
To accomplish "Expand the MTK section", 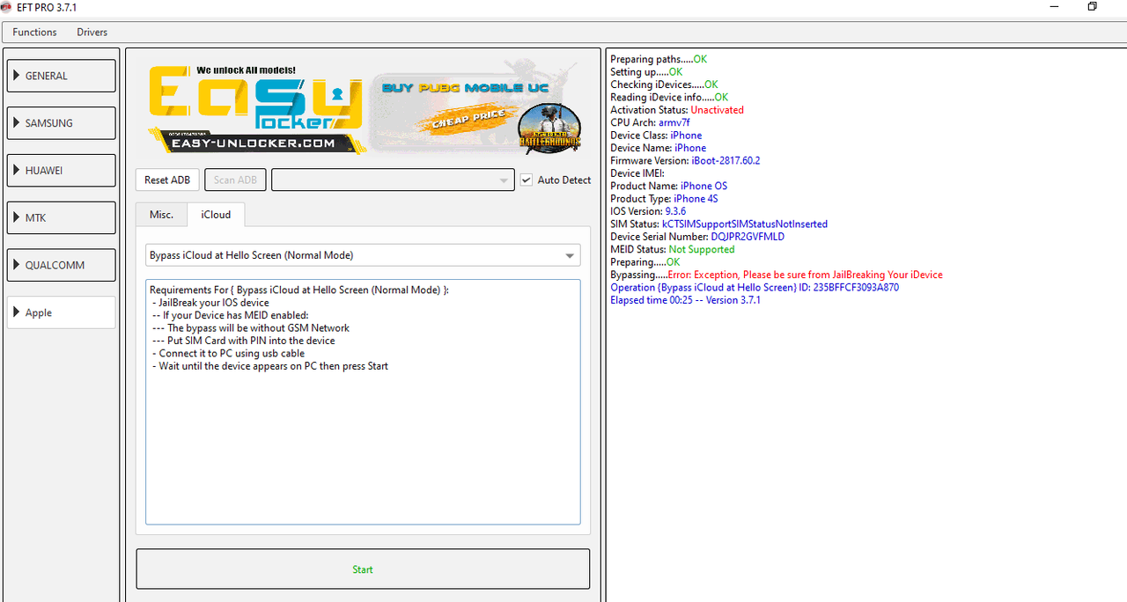I will (61, 217).
